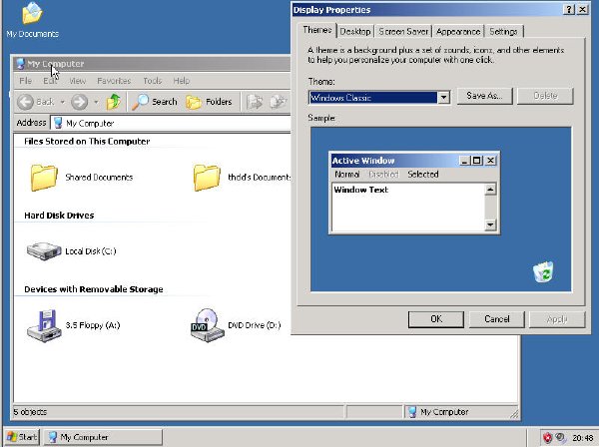Click '5 objects' in the status bar
This screenshot has width=599, height=447.
[x=30, y=412]
